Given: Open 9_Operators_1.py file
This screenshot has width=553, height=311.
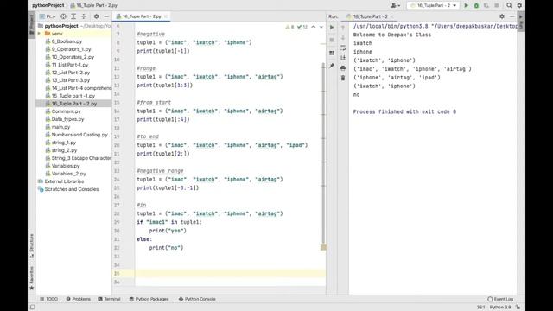Looking at the screenshot, I should (71, 49).
